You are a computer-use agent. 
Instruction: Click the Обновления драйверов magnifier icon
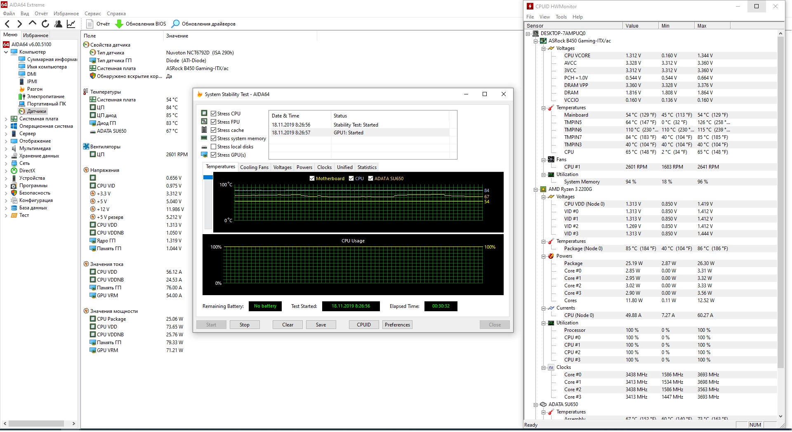click(x=176, y=24)
